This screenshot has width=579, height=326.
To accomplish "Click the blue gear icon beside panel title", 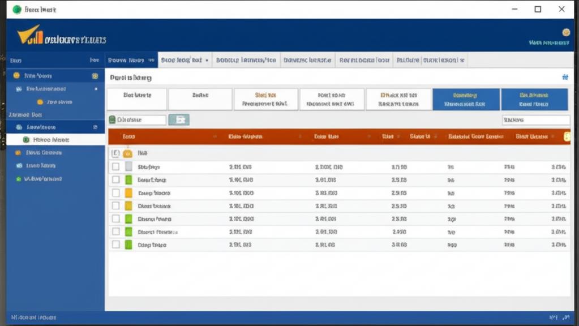I will 565,77.
